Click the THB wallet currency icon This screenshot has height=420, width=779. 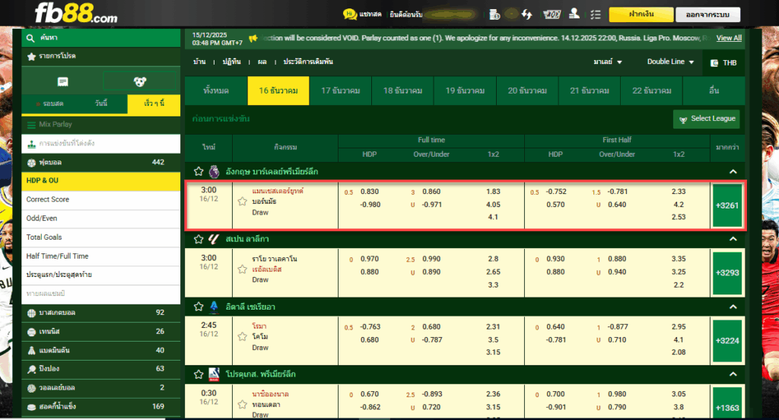(714, 63)
